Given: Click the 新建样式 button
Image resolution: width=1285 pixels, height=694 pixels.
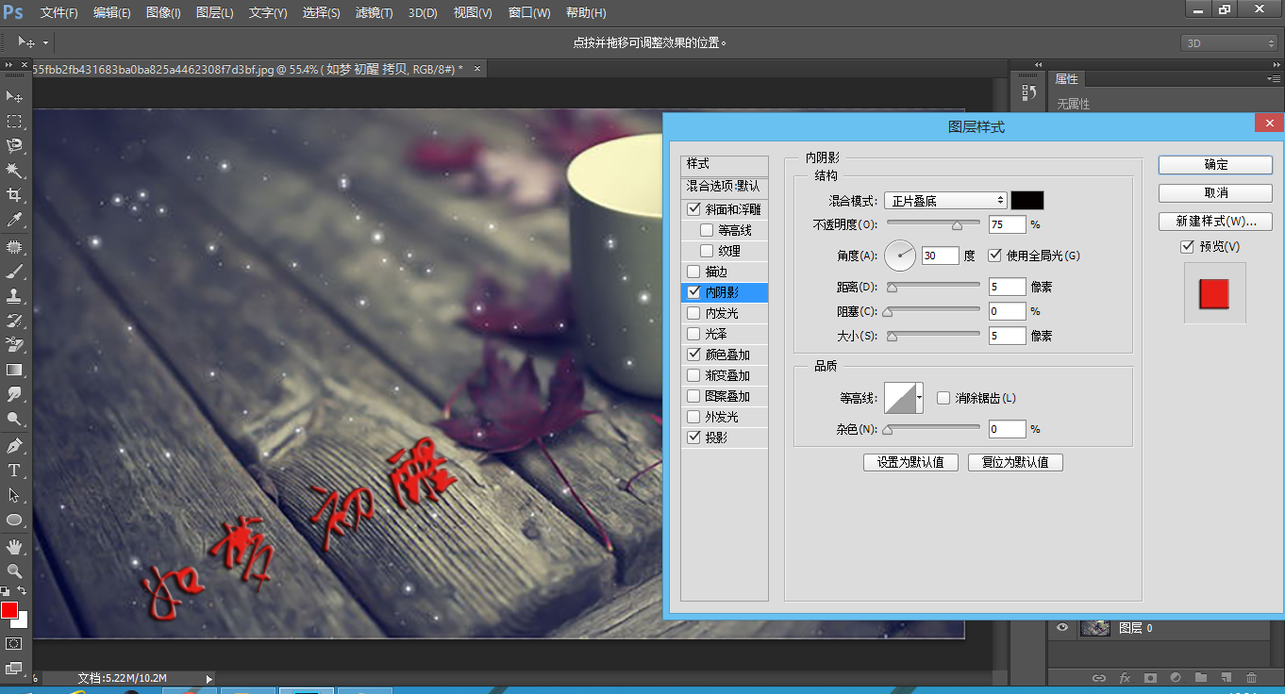Looking at the screenshot, I should coord(1216,222).
